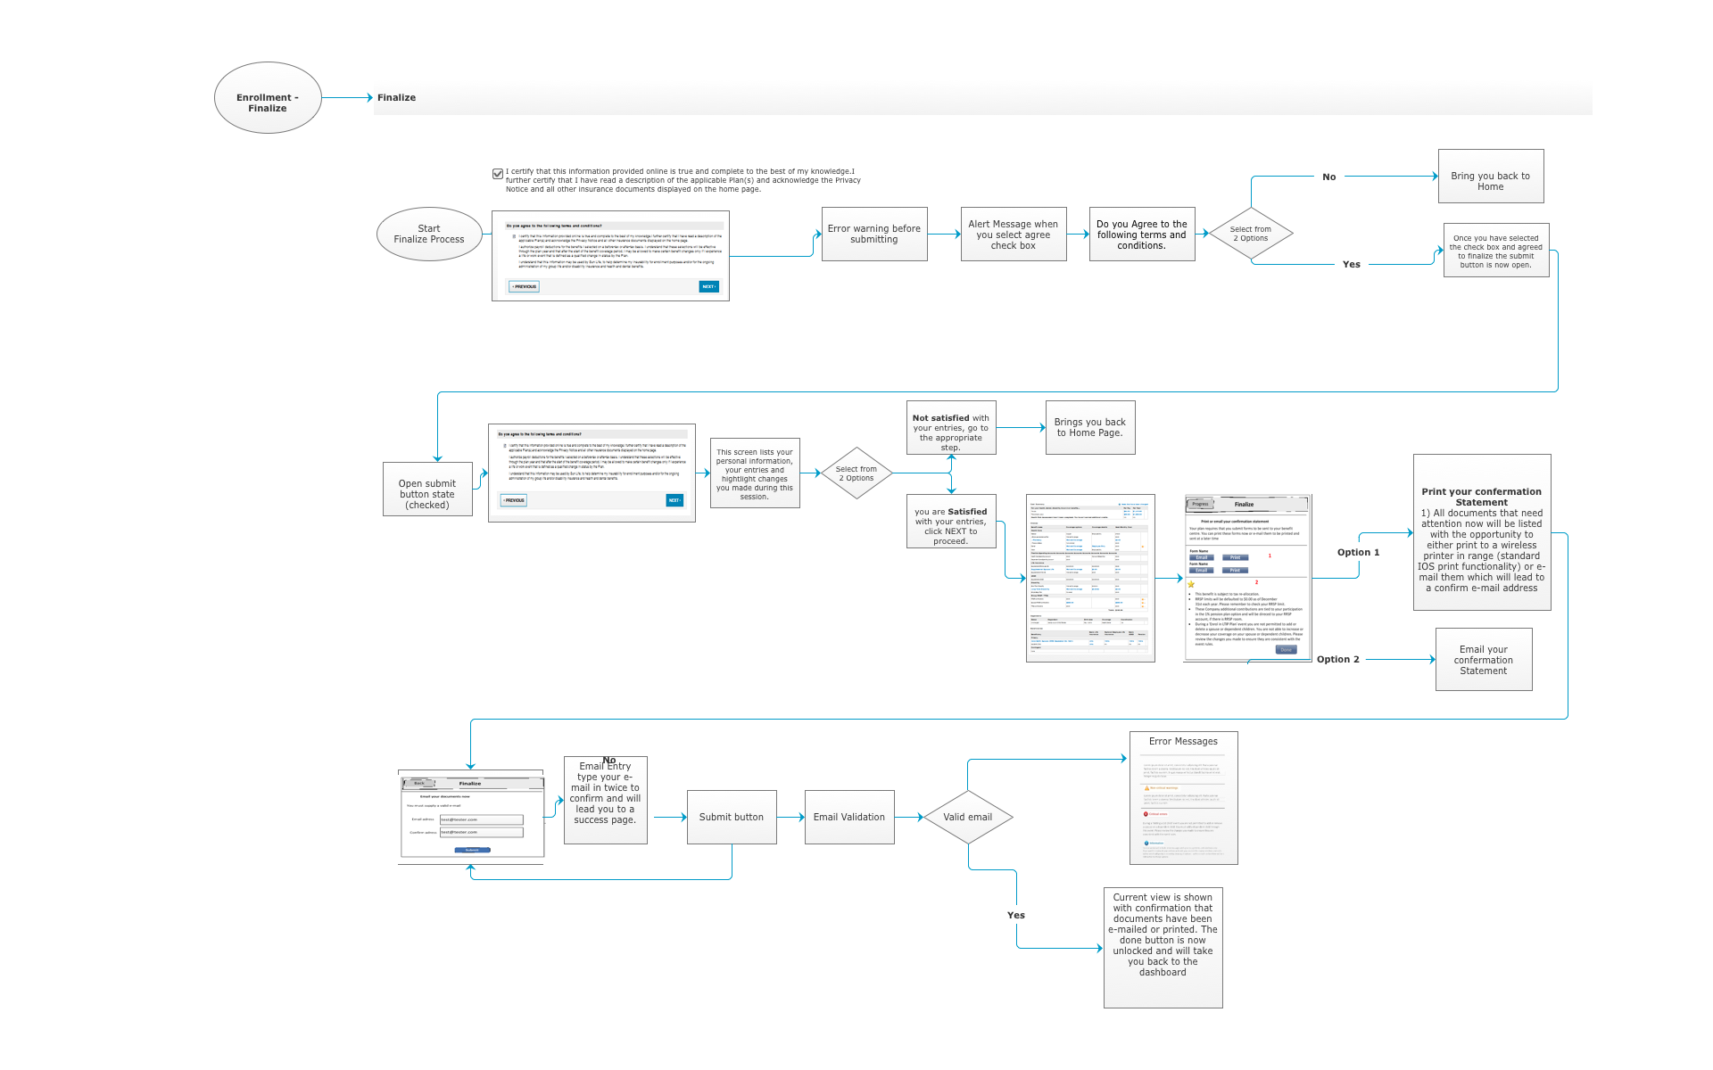Click the small checkbox inside the first terms mockup
Viewport: 1713px width, 1070px height.
(513, 236)
